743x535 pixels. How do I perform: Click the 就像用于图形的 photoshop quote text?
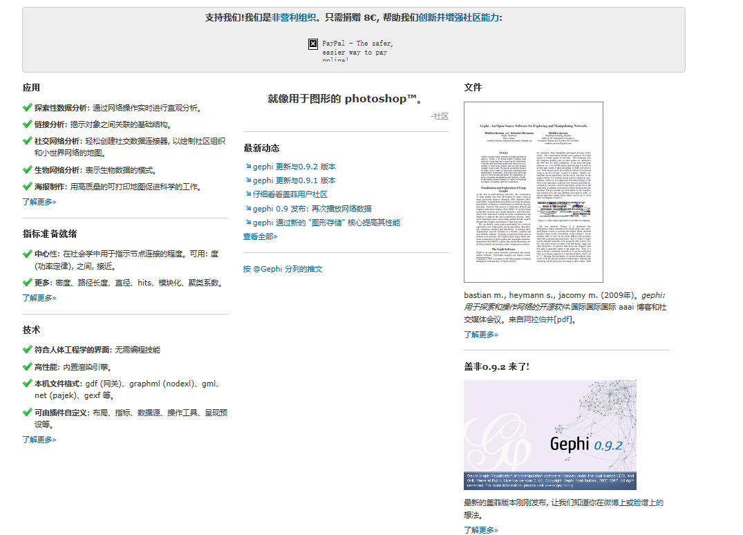pos(346,99)
